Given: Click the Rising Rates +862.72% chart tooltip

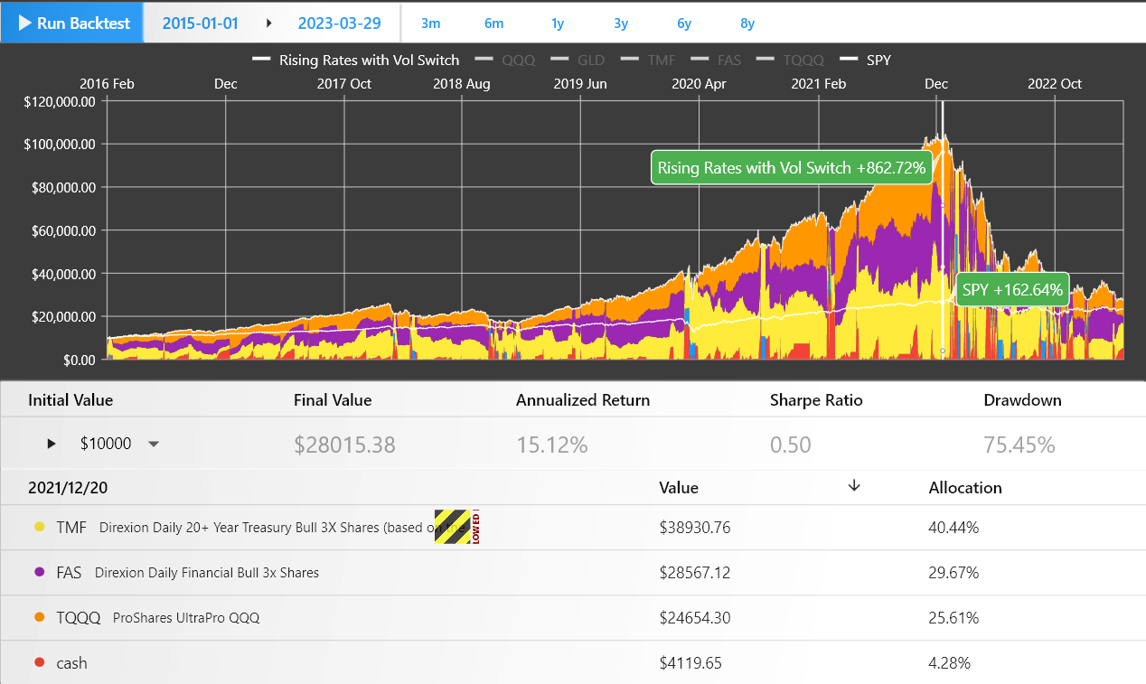Looking at the screenshot, I should pos(792,168).
